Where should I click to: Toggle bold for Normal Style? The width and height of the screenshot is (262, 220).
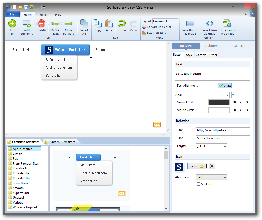235,102
